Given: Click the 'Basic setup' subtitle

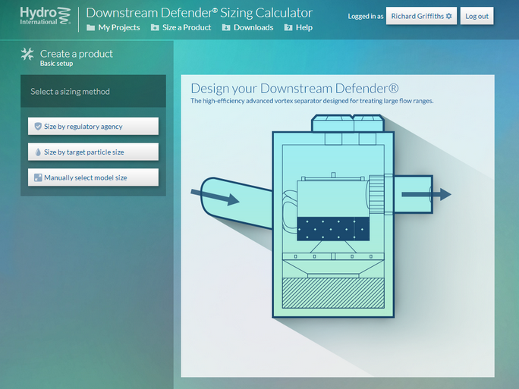Looking at the screenshot, I should point(56,64).
